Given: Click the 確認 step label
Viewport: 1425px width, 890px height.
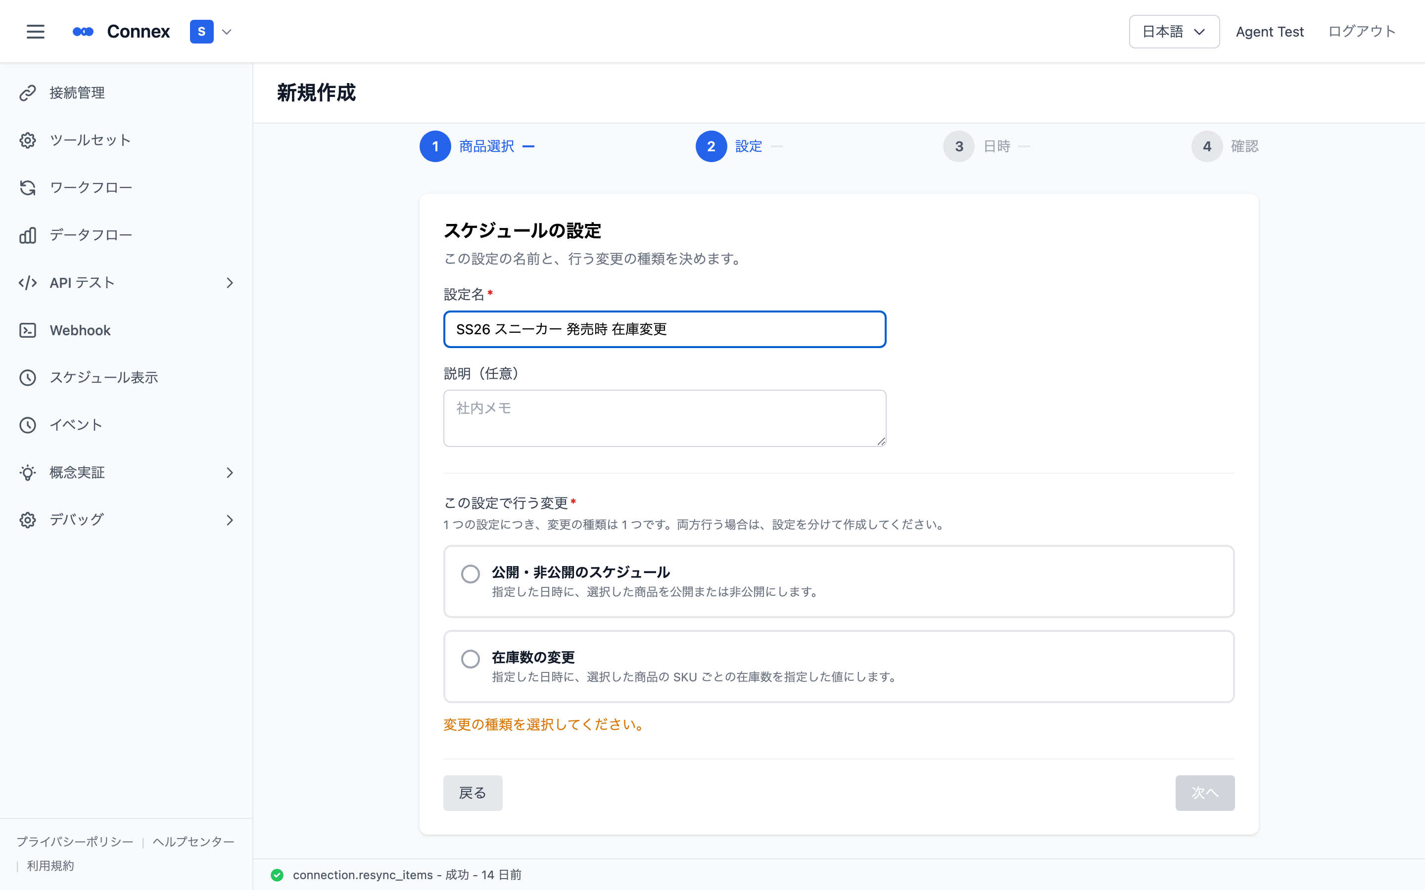Looking at the screenshot, I should (1245, 146).
